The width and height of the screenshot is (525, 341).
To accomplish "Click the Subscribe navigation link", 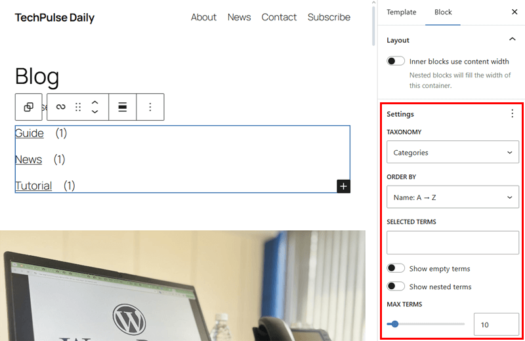I will pos(329,17).
